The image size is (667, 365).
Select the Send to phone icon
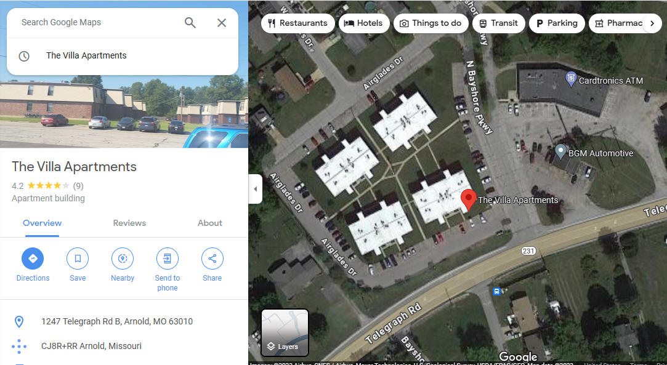tap(167, 259)
